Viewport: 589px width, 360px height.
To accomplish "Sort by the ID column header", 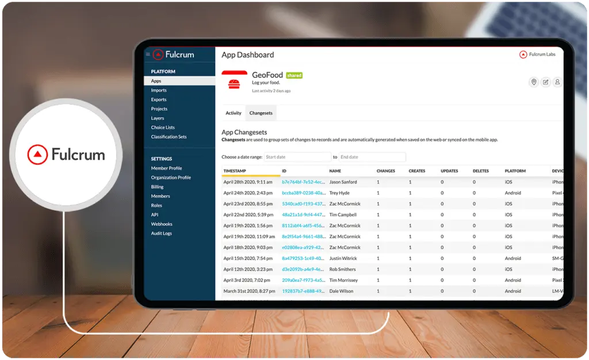I will (284, 171).
